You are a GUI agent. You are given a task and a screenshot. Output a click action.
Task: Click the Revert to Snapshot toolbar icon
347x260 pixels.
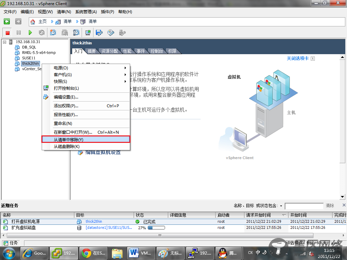(65, 33)
